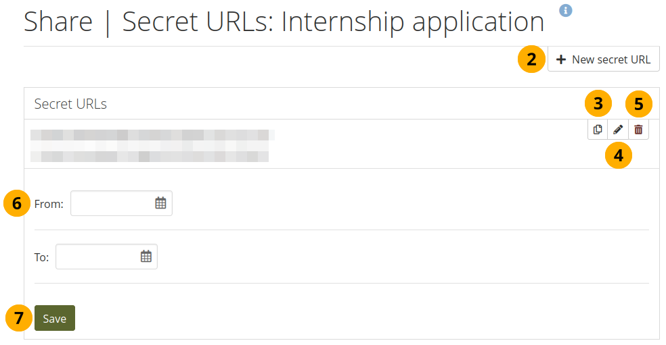Focus the From date input field
The height and width of the screenshot is (345, 666).
point(112,203)
